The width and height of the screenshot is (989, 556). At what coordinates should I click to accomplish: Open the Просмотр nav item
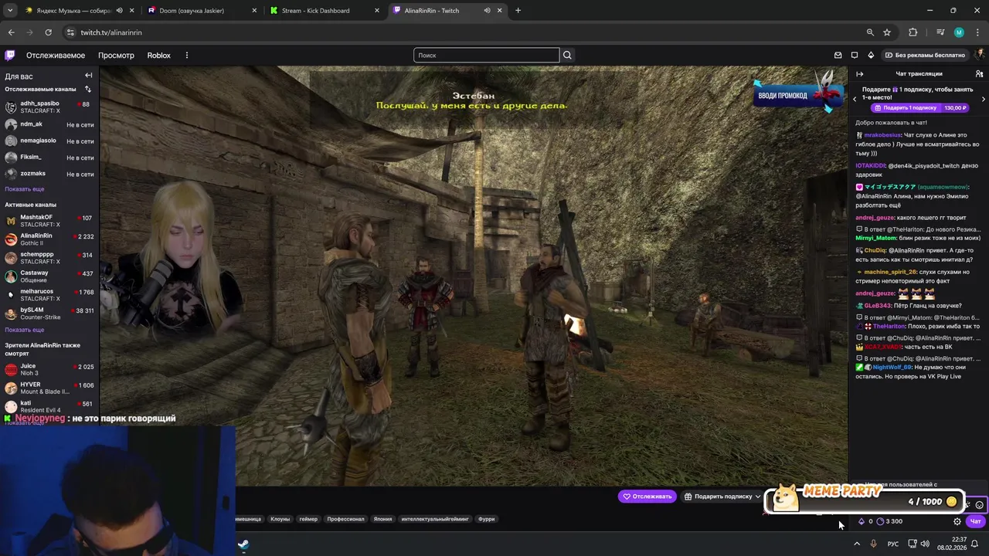(x=116, y=56)
